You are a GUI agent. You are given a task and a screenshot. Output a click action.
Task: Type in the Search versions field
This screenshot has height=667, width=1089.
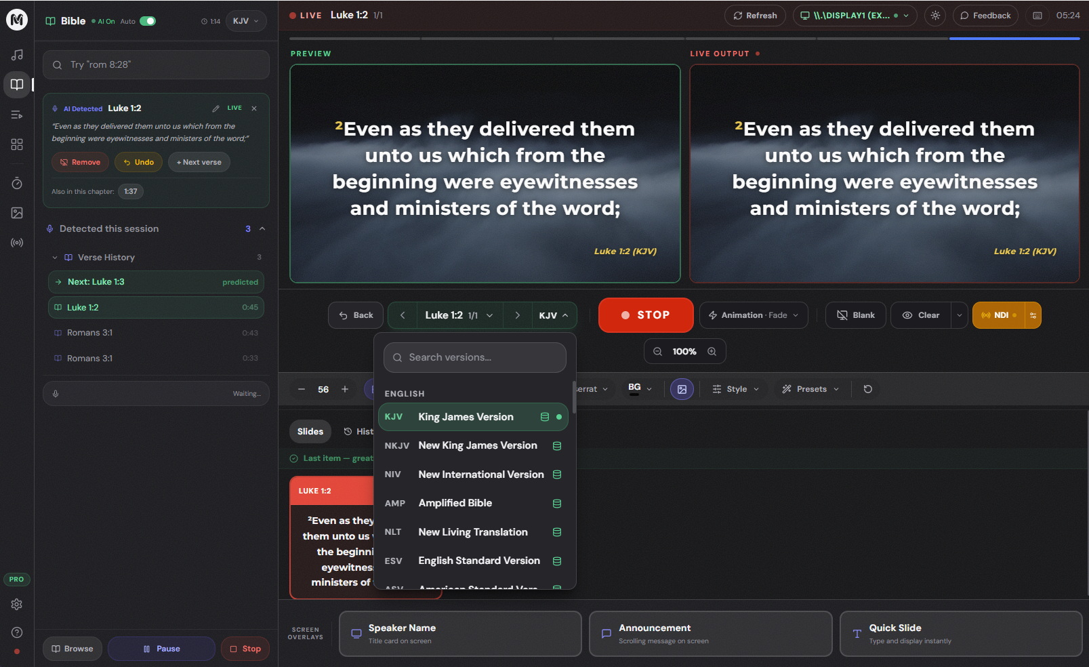point(474,357)
